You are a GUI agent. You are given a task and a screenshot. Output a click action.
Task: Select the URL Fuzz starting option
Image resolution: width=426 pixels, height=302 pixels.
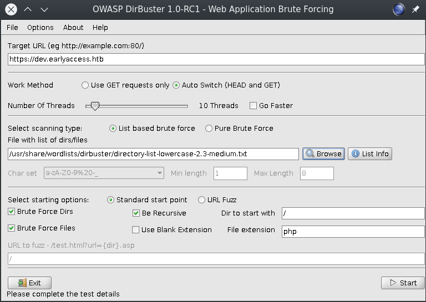click(x=202, y=200)
